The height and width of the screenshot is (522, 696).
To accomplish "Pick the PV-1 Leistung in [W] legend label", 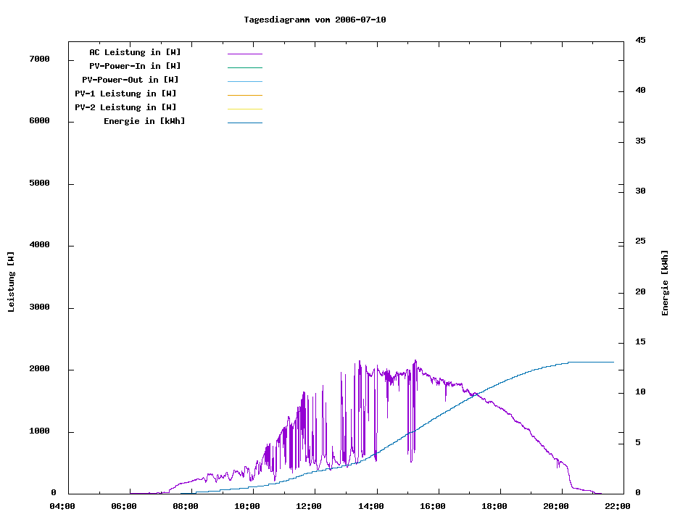I will click(x=125, y=94).
